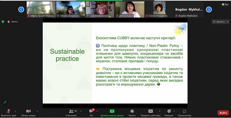Click the Sustainable practice slide heading
The height and width of the screenshot is (118, 231).
click(67, 55)
